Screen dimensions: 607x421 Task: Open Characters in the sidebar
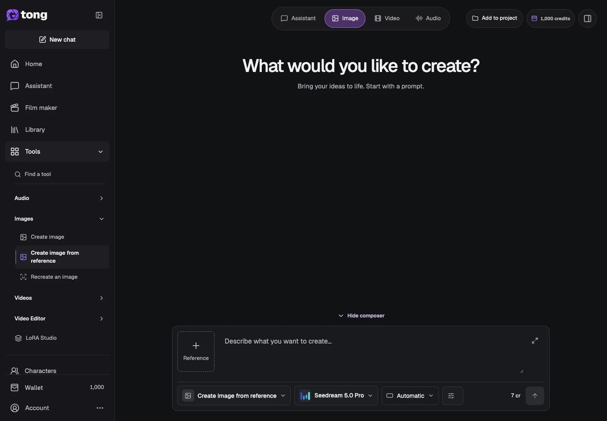point(57,371)
